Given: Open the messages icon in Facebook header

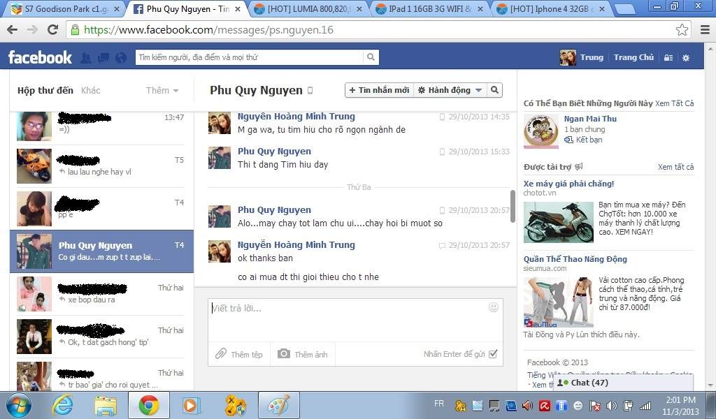Looking at the screenshot, I should (x=103, y=57).
